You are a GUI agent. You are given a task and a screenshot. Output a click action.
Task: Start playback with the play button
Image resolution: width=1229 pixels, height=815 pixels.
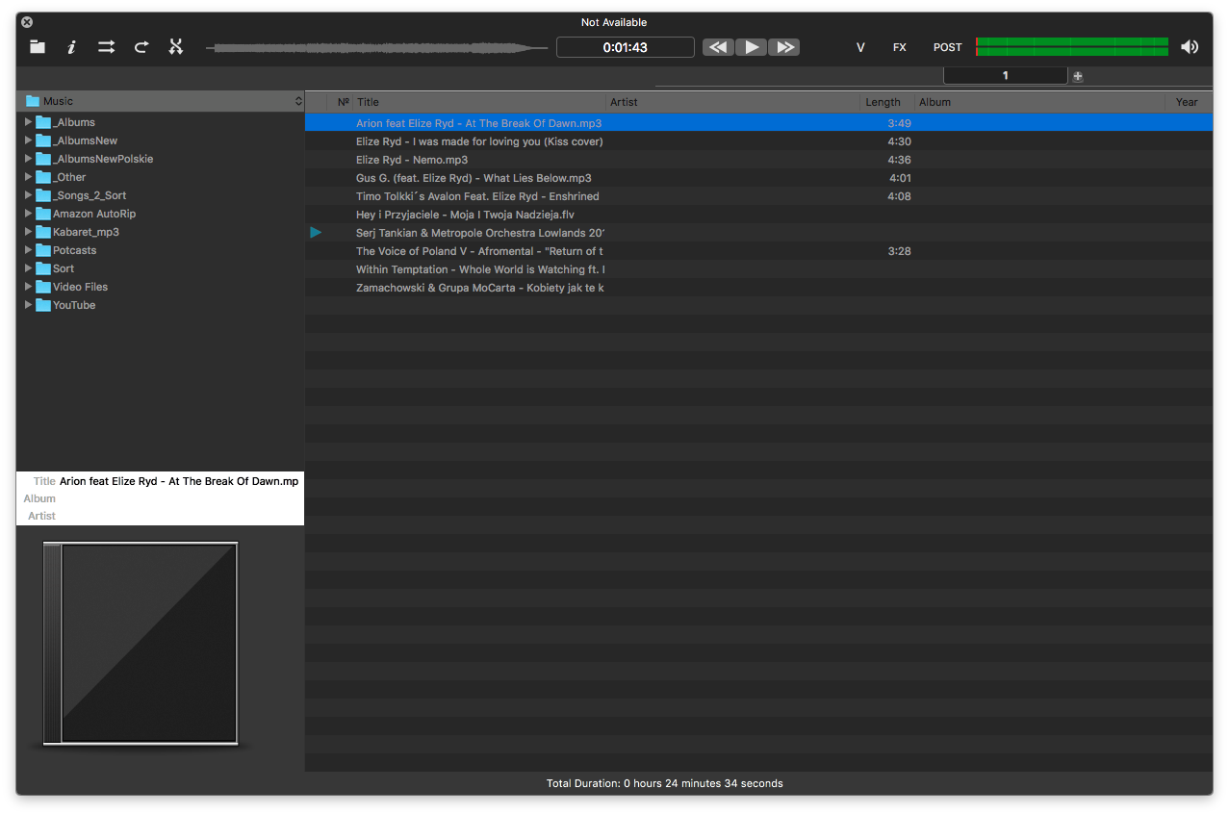[x=752, y=47]
